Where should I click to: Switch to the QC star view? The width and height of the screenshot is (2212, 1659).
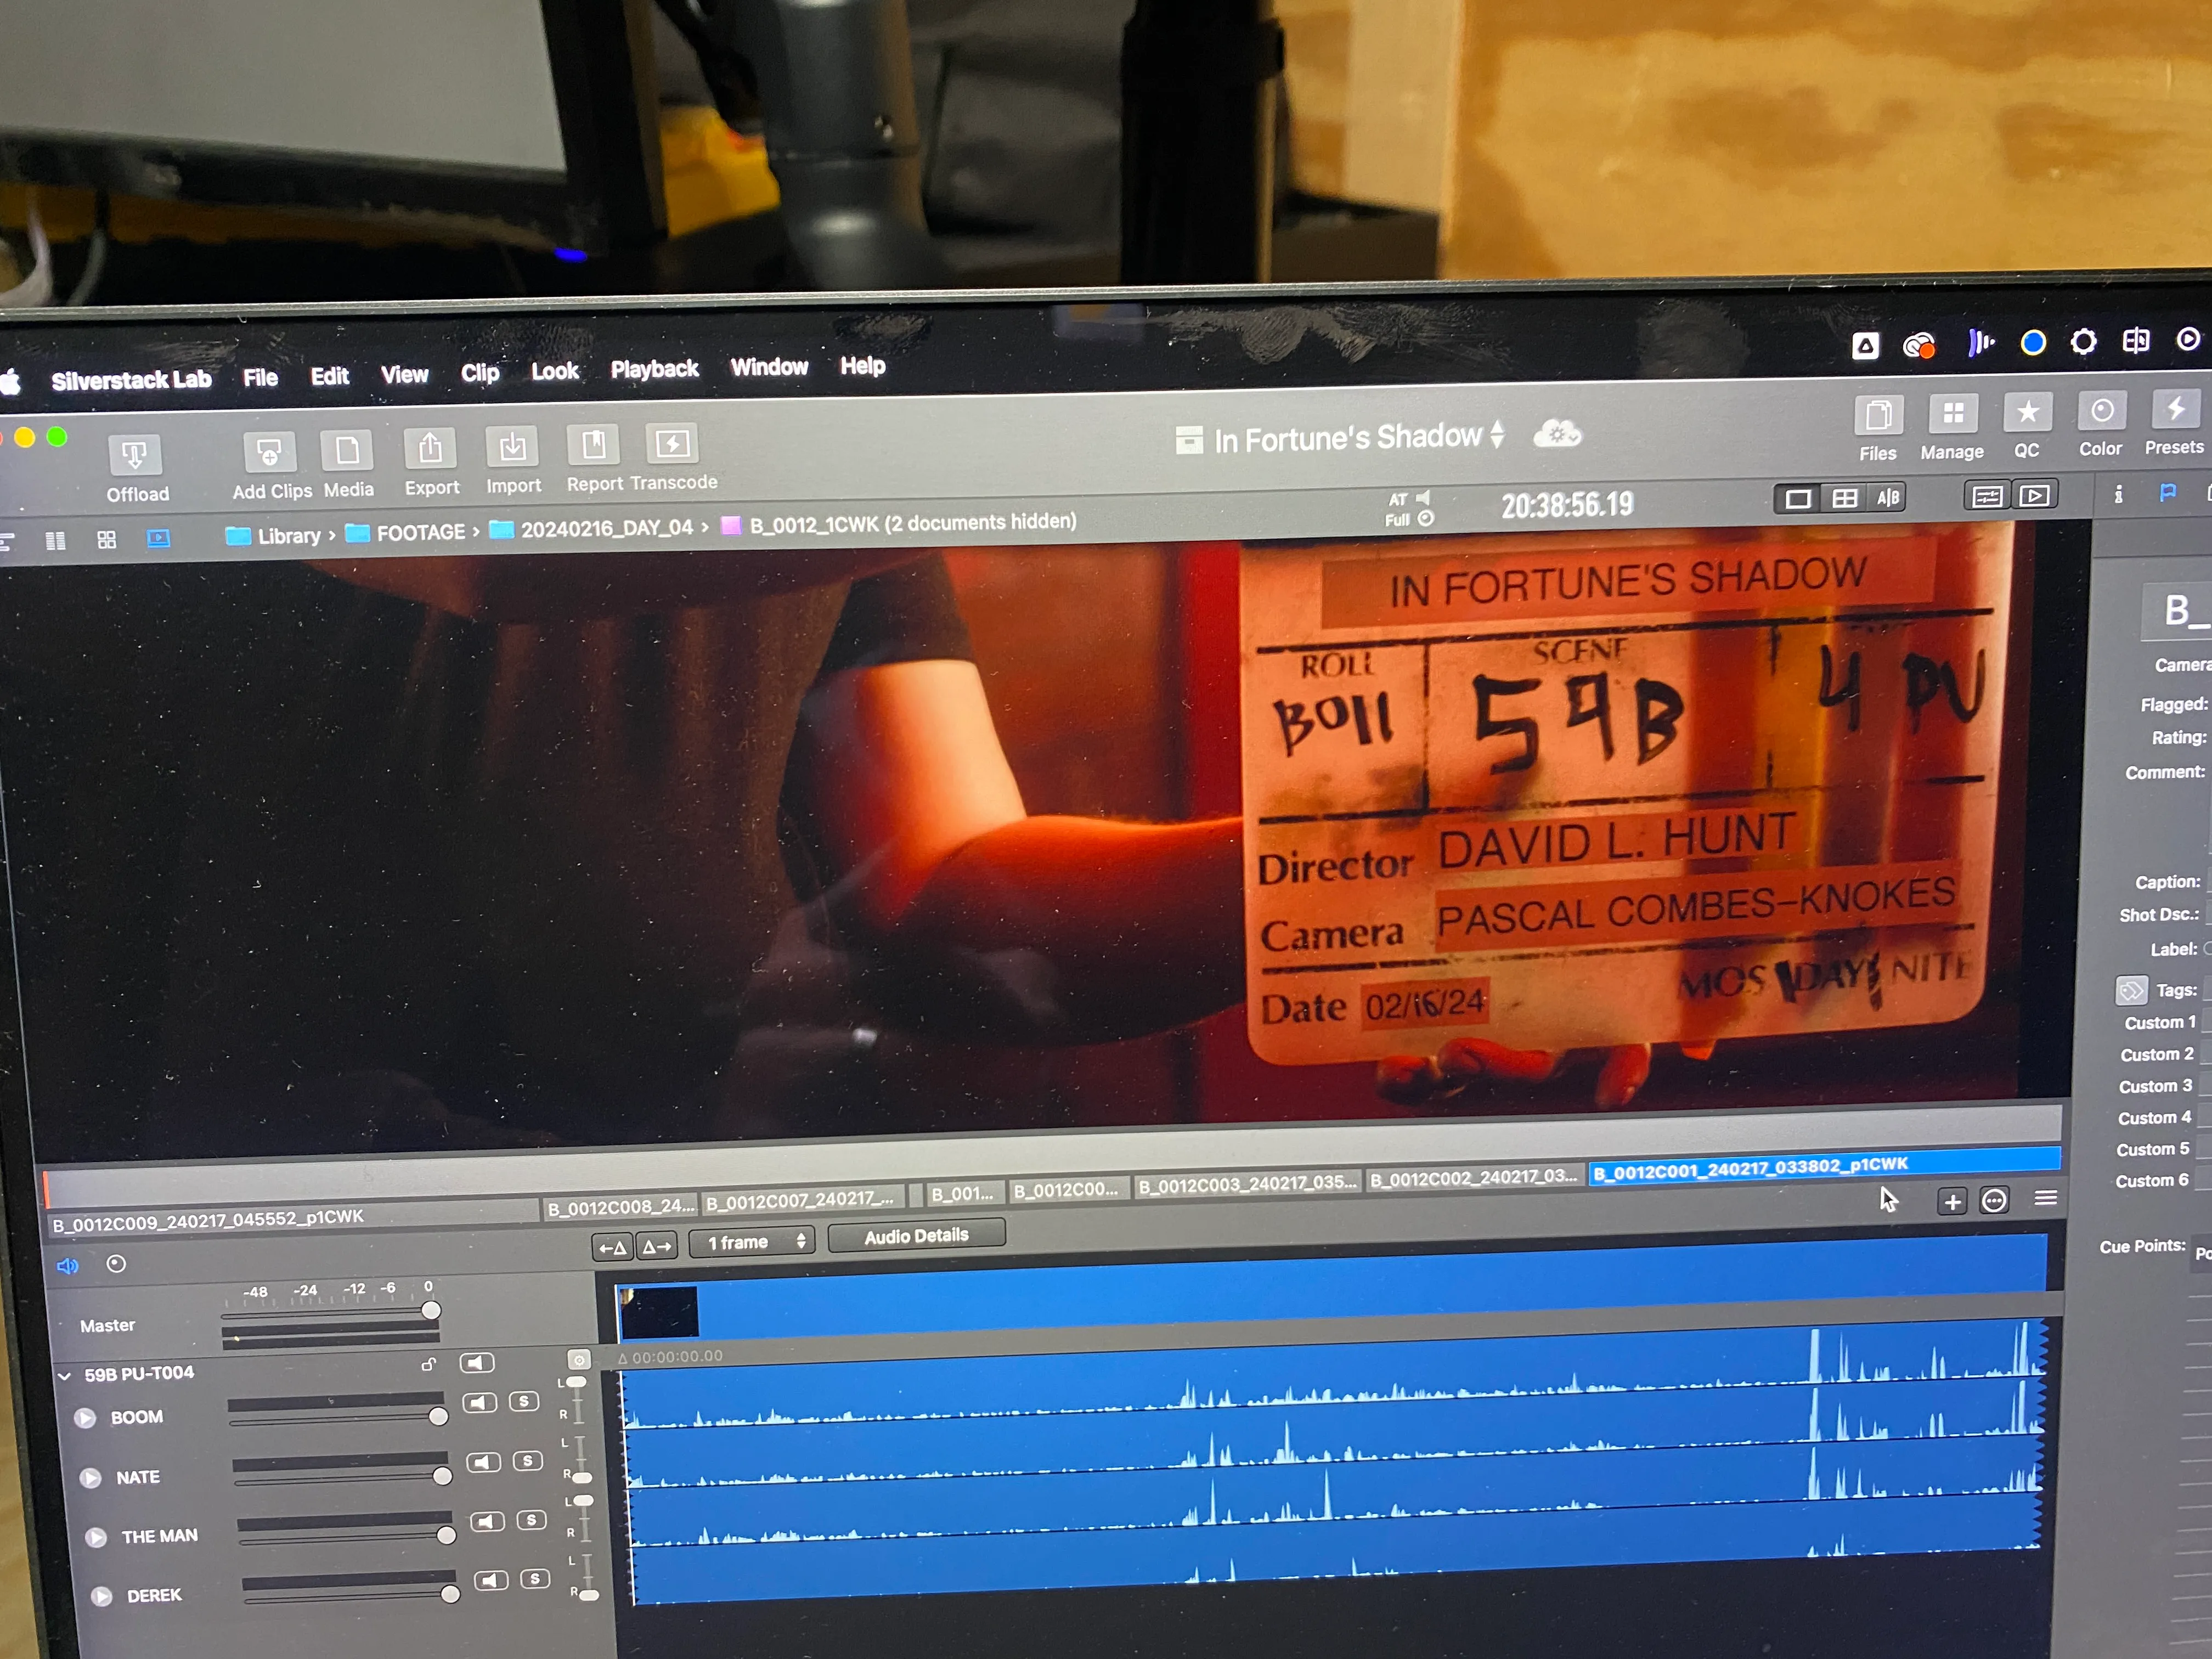click(2027, 412)
